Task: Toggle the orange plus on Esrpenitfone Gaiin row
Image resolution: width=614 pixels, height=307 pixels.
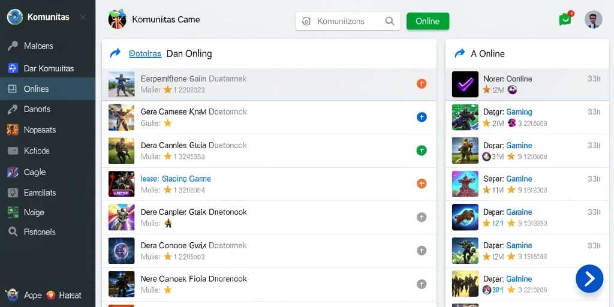Action: [422, 83]
